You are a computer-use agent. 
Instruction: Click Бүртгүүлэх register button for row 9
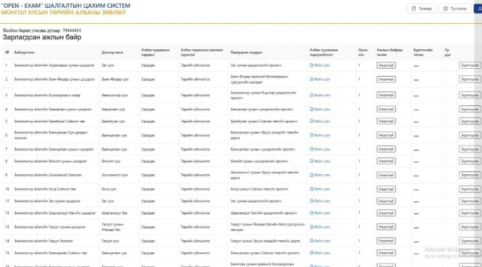(x=470, y=175)
